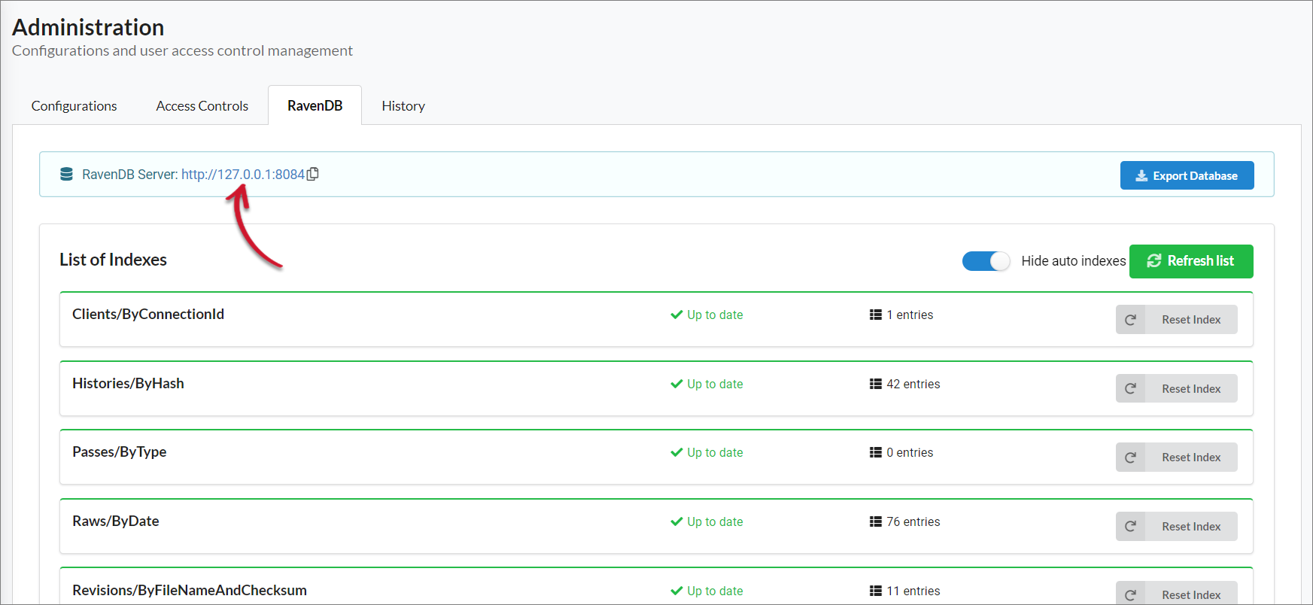Reset Index for Histories/ByHash
The width and height of the screenshot is (1313, 605).
(1177, 388)
